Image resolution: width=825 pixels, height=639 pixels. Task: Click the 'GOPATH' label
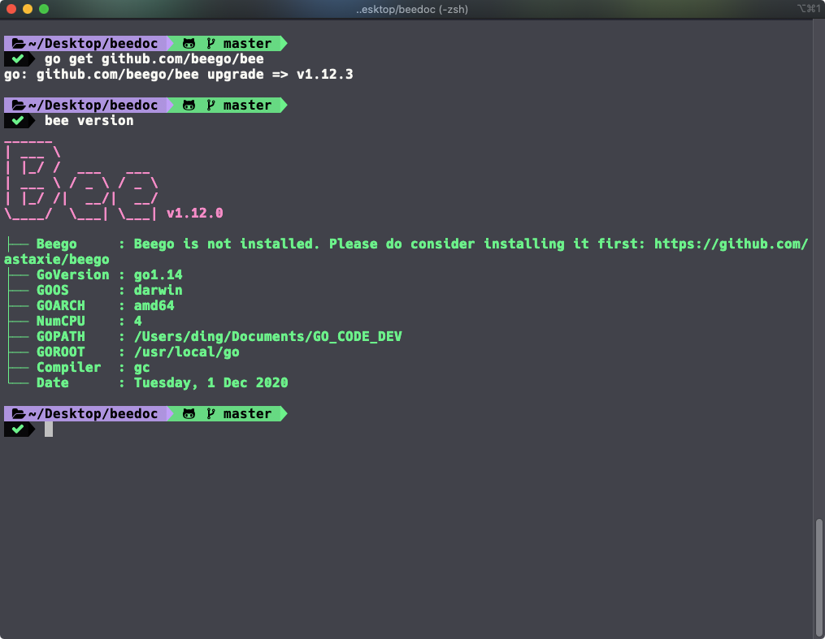pyautogui.click(x=61, y=336)
